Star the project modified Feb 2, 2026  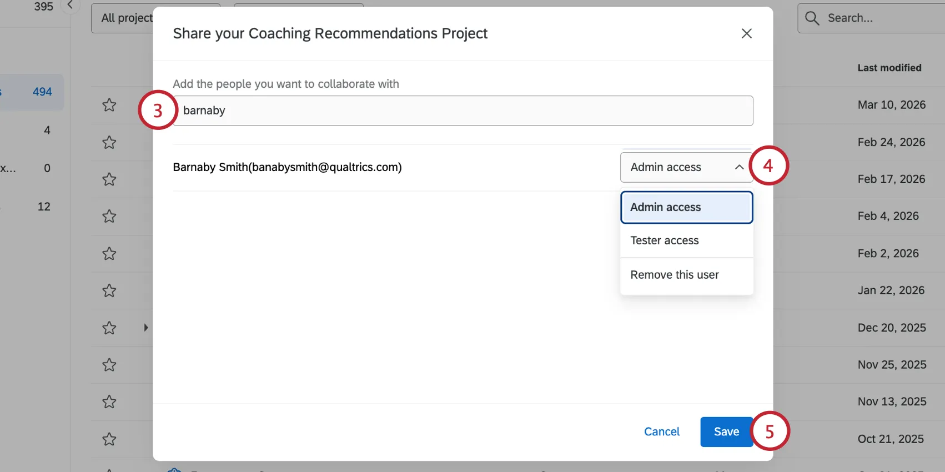[x=109, y=254]
